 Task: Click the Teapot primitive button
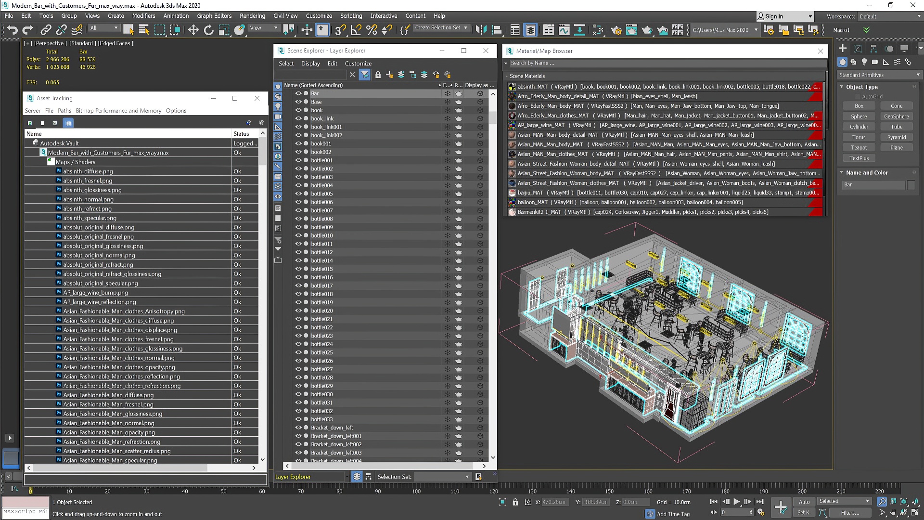[859, 148]
